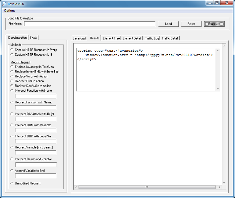
Task: Click the Reset button
Action: click(x=191, y=24)
